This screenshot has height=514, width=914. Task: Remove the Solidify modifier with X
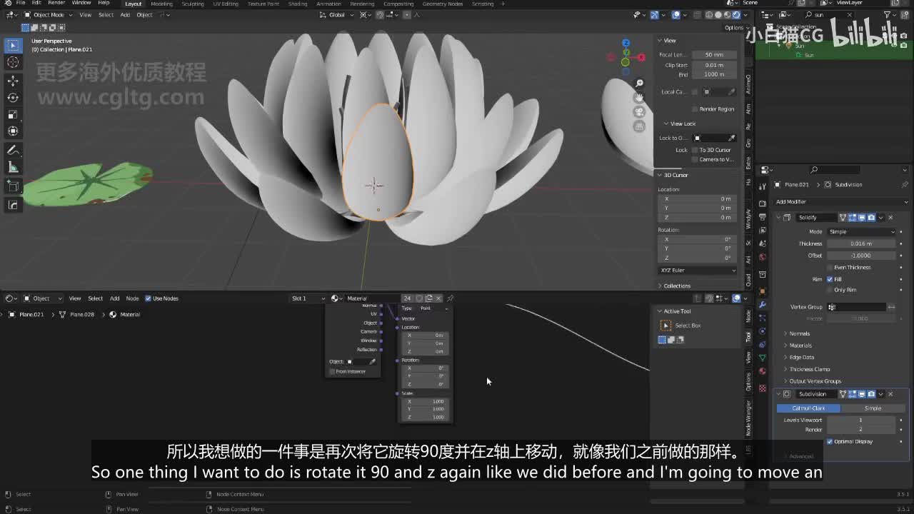[x=890, y=217]
